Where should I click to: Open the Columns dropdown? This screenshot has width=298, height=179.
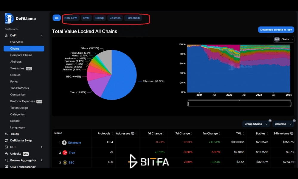tap(283, 124)
